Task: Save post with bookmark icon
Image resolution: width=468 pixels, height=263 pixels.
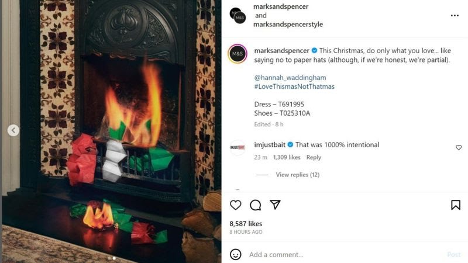Action: click(456, 205)
